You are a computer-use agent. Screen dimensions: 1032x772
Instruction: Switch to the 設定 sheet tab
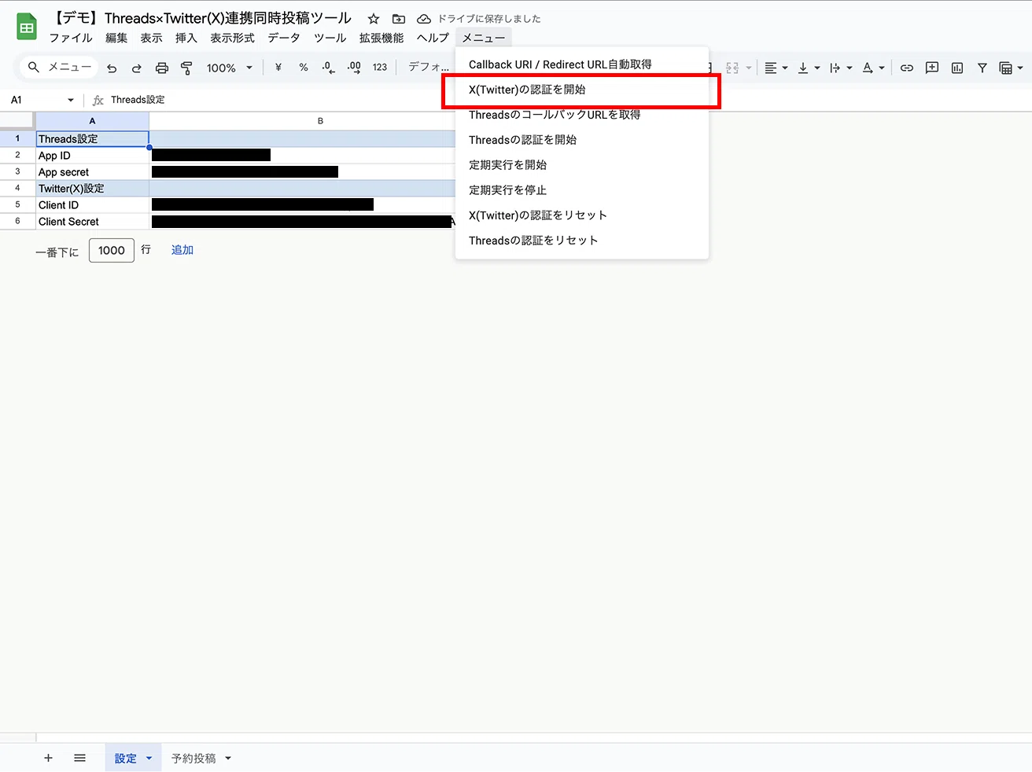coord(133,758)
